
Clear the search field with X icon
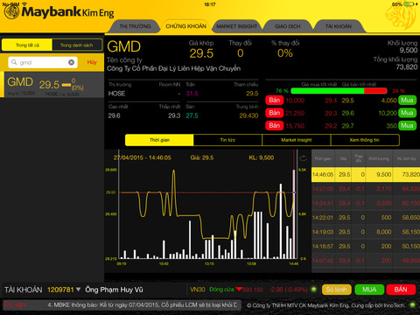[x=71, y=62]
